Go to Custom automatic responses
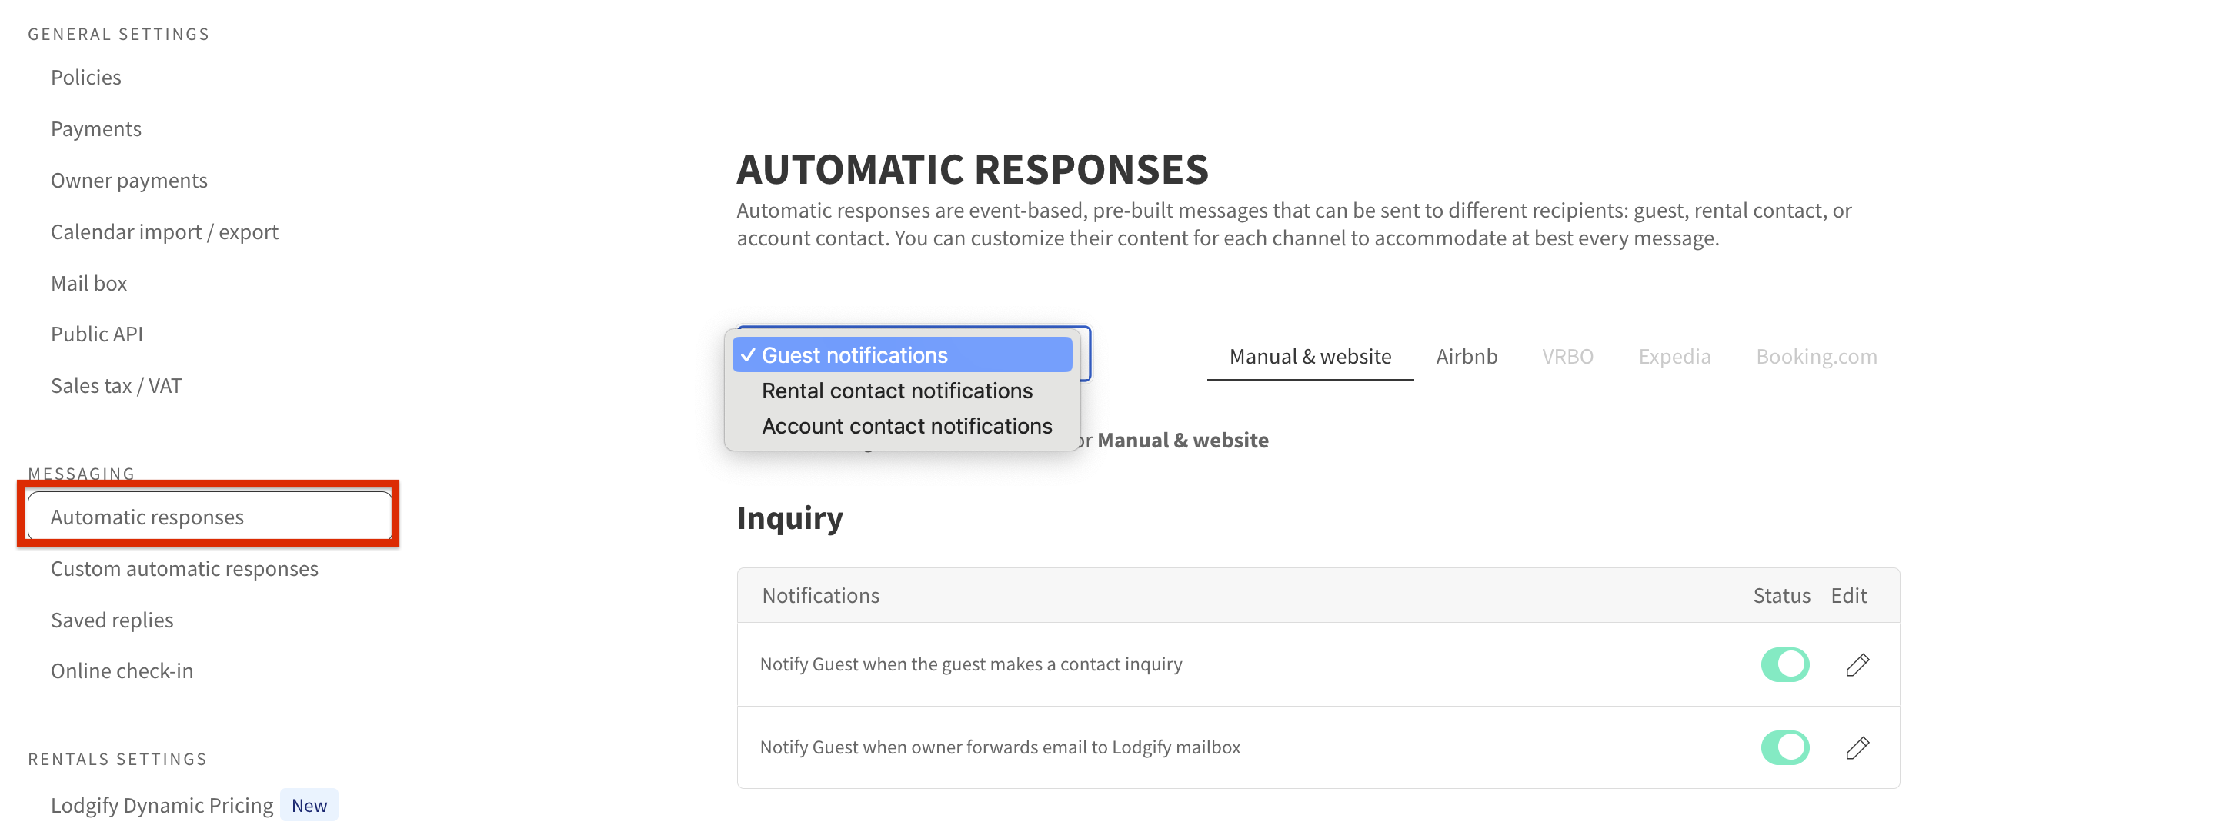The height and width of the screenshot is (835, 2216). (x=184, y=568)
